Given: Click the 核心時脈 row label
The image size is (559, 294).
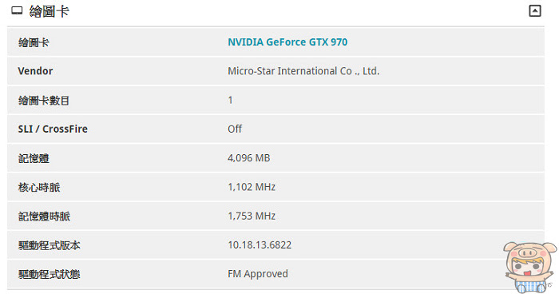Looking at the screenshot, I should (39, 187).
